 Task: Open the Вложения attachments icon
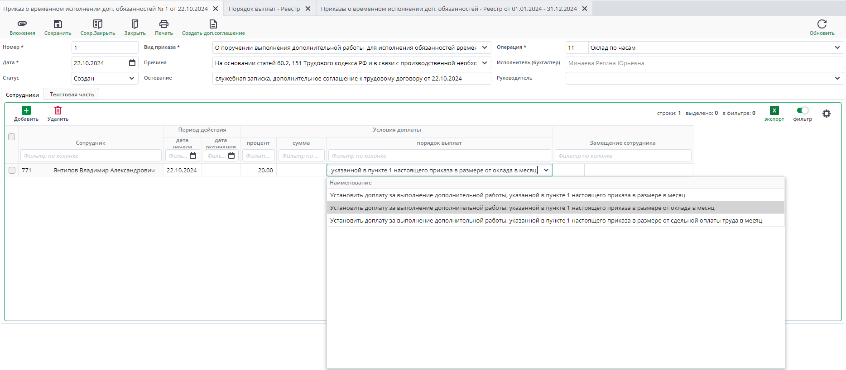point(22,24)
